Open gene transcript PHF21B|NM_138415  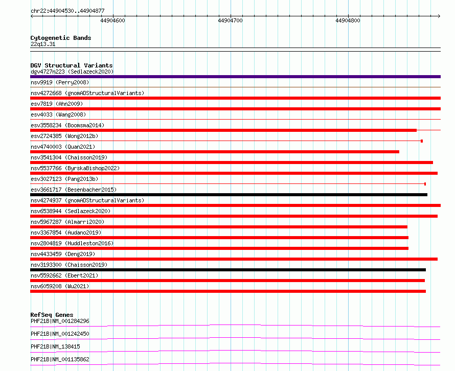click(55, 346)
